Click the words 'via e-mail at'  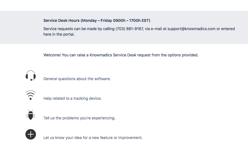pos(155,29)
